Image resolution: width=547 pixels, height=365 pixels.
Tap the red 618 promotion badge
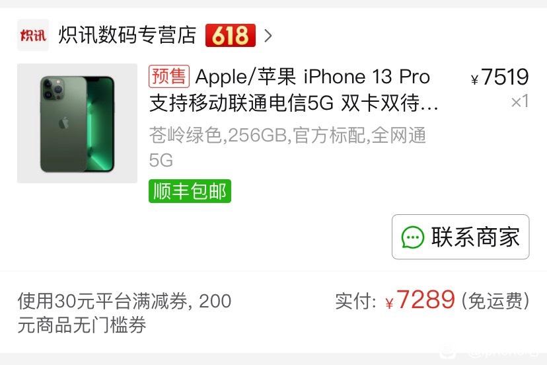tap(231, 35)
